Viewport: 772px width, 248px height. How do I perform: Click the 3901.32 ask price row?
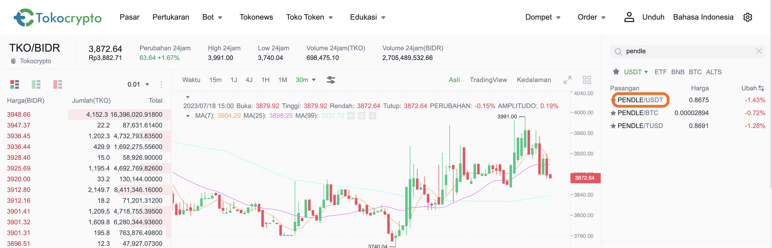click(85, 222)
